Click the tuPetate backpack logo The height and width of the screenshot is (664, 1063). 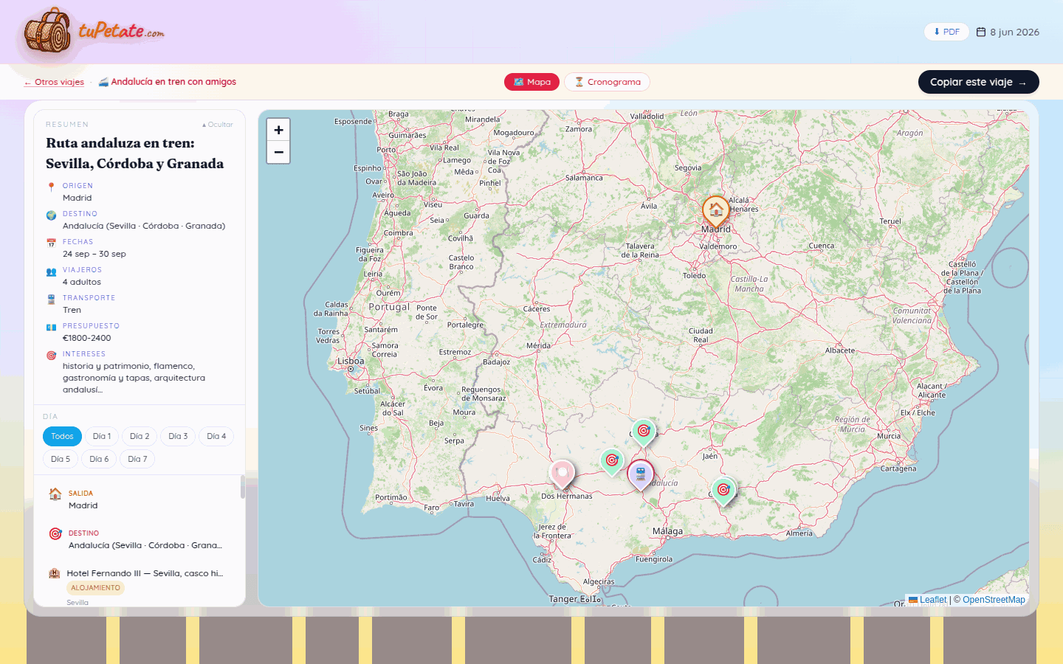(92, 31)
